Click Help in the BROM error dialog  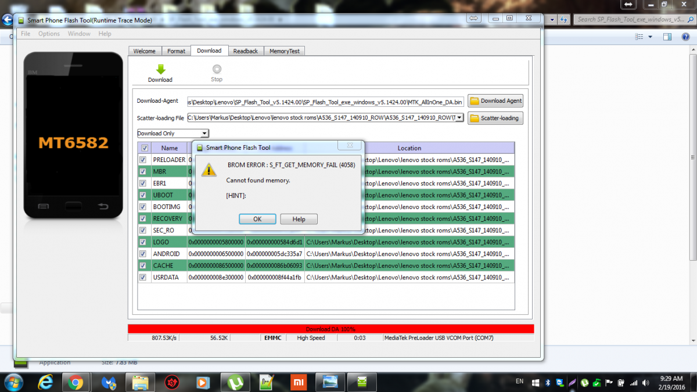[x=299, y=219]
